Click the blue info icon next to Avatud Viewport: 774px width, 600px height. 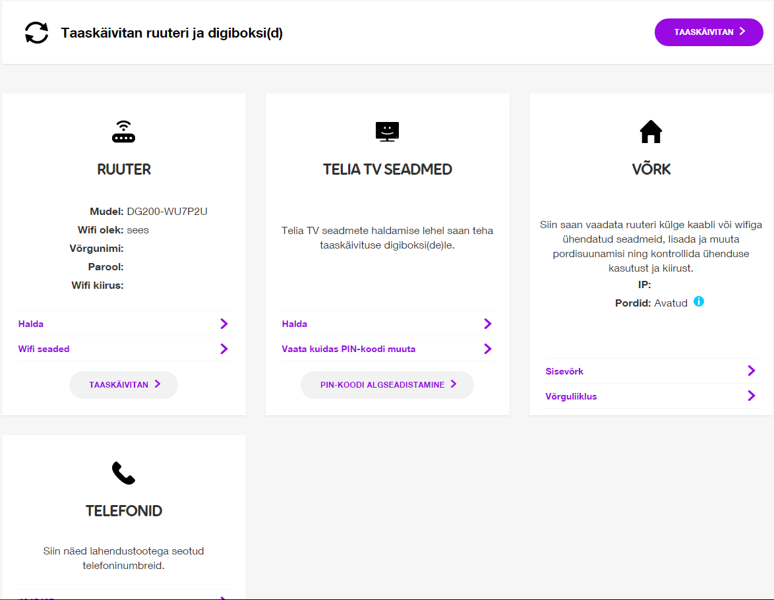(698, 301)
